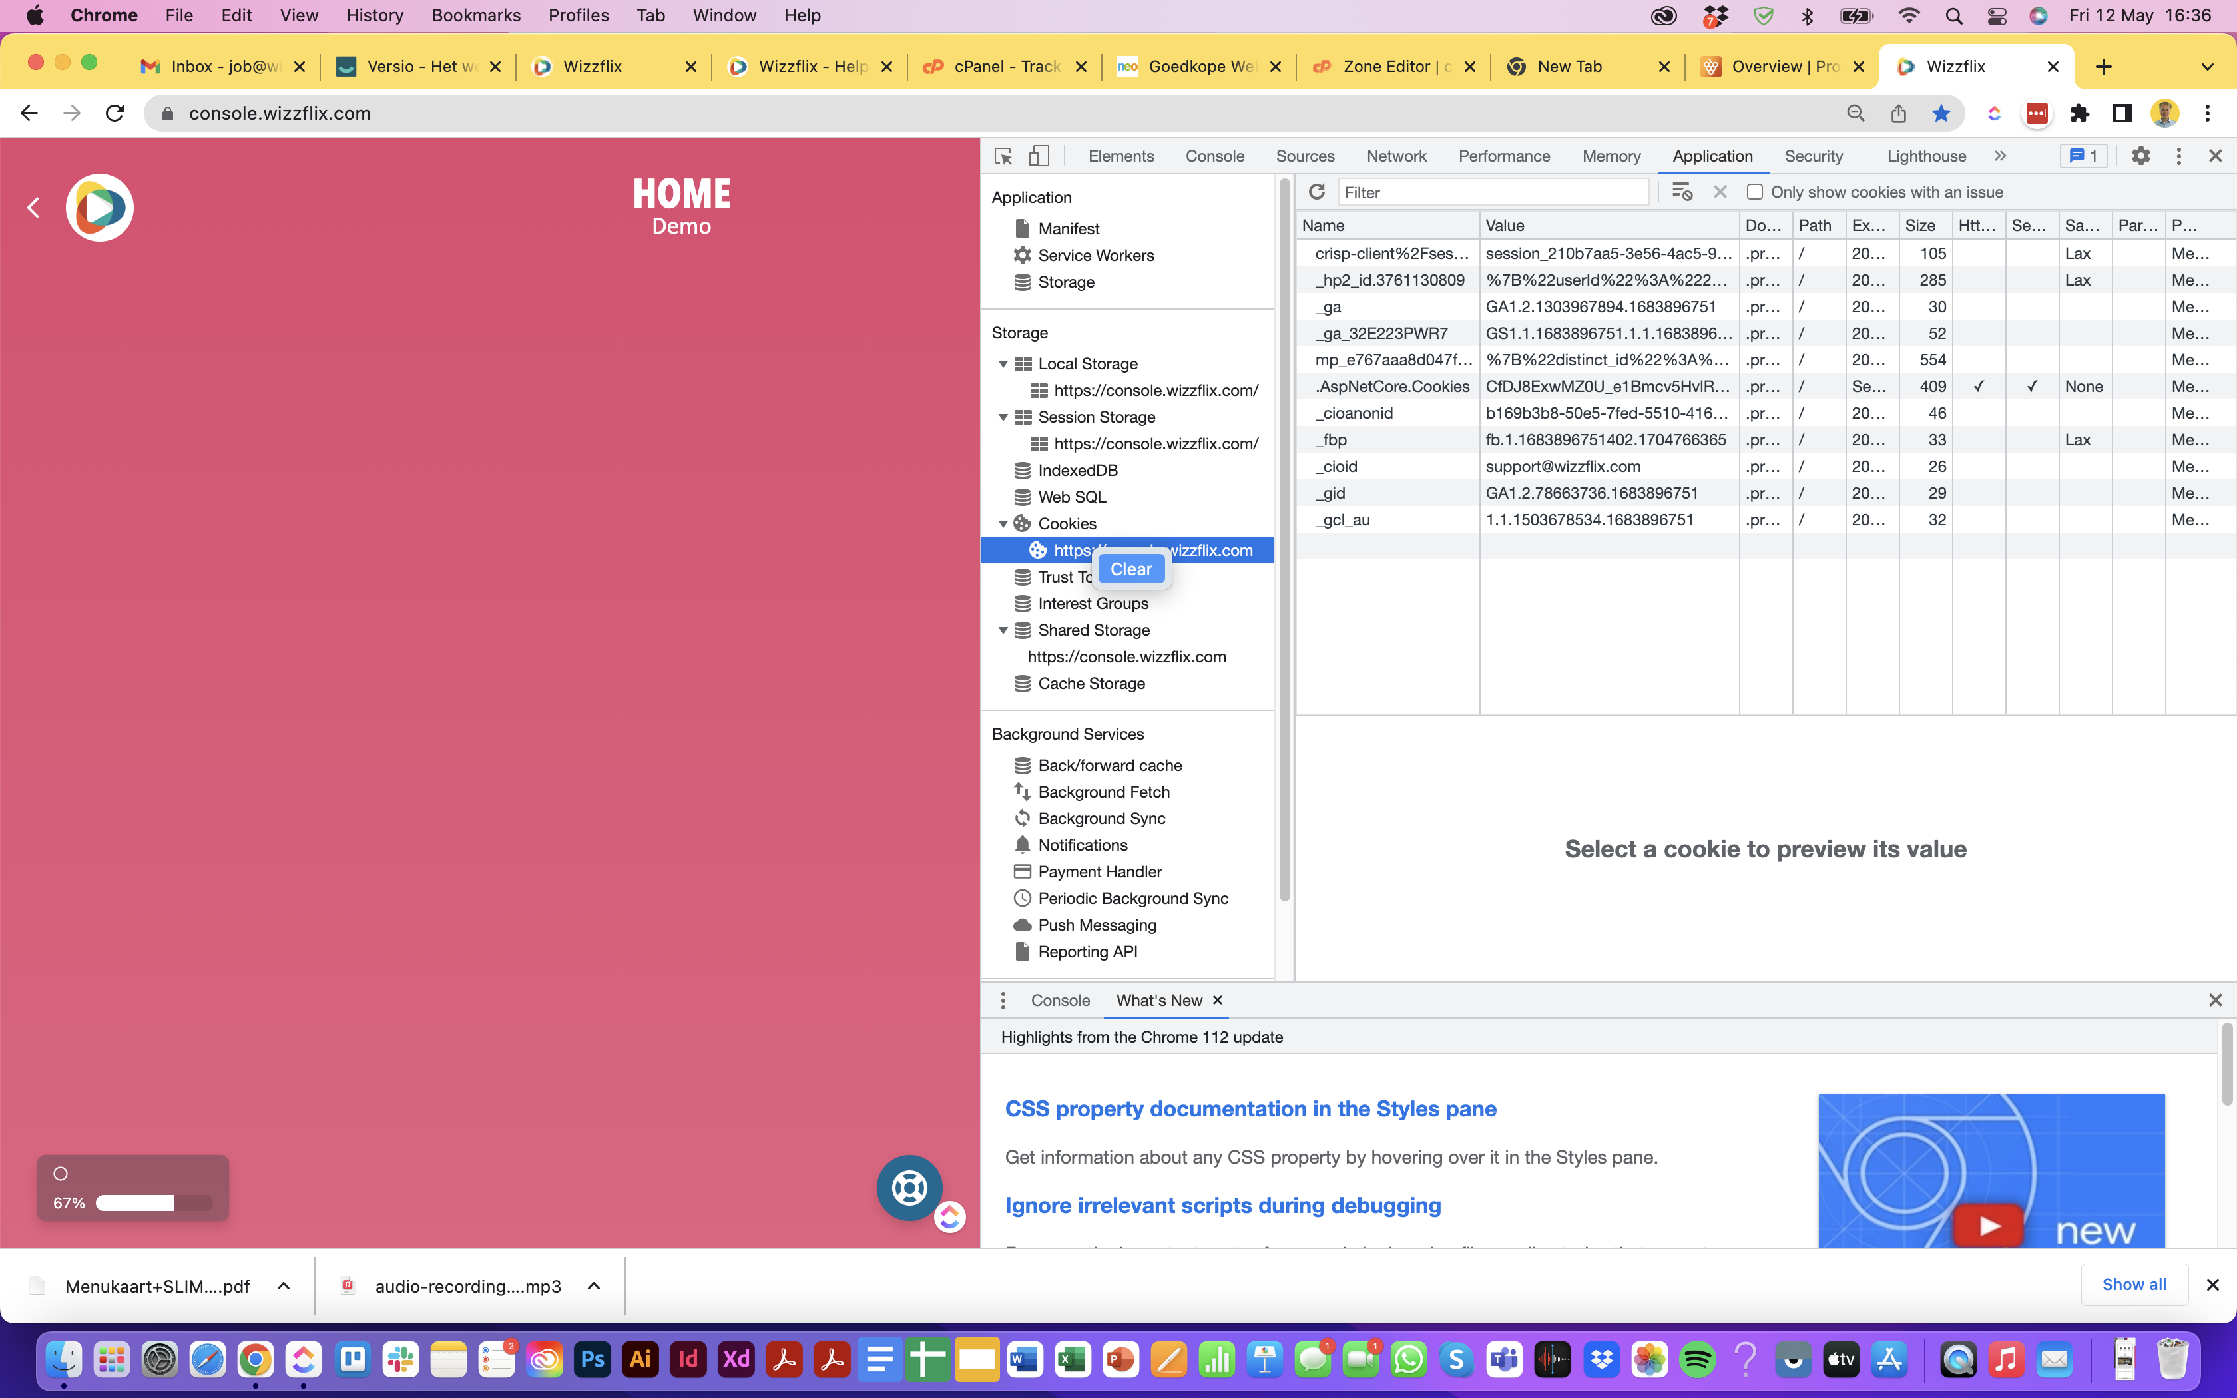Image resolution: width=2237 pixels, height=1398 pixels.
Task: Click the 67% progress bar
Action: pyautogui.click(x=153, y=1203)
